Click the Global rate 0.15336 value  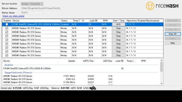[x=17, y=88]
